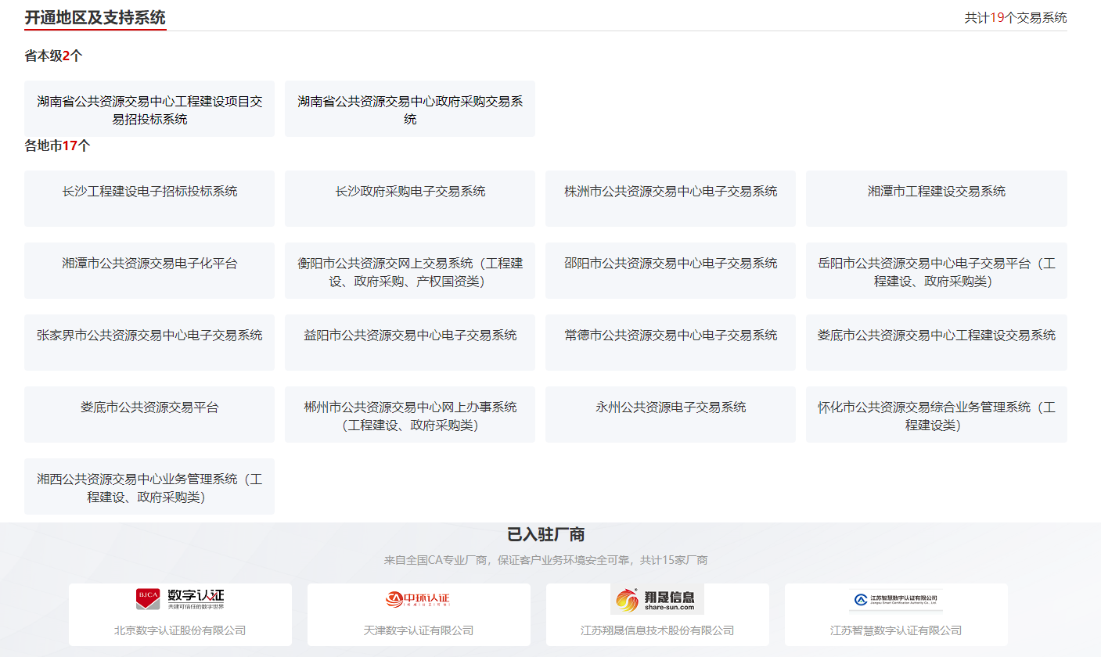Open 衡阳市公共资源交网上交易系统 card
This screenshot has width=1101, height=657.
(410, 271)
